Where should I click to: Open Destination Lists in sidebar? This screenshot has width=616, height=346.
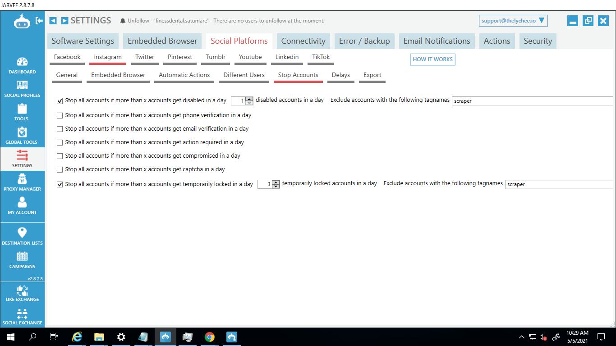click(22, 236)
